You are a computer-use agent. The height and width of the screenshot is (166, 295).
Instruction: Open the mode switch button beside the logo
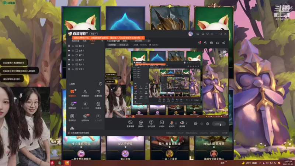tap(93, 34)
